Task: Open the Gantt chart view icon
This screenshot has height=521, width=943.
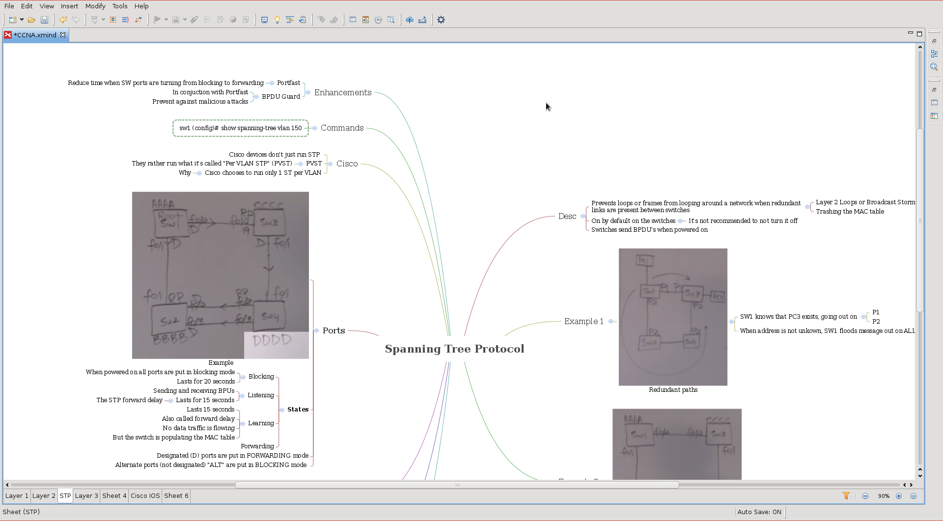Action: (x=290, y=20)
